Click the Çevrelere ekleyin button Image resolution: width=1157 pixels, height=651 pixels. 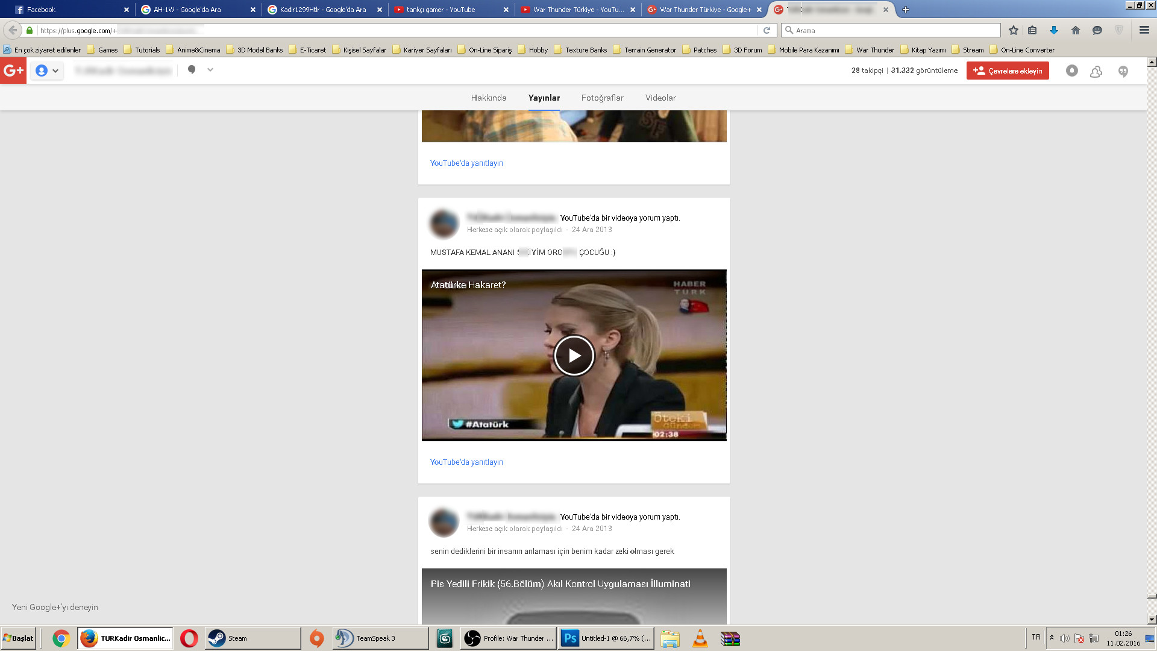1008,71
